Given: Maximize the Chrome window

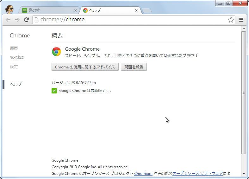Looking at the screenshot, I should point(228,3).
